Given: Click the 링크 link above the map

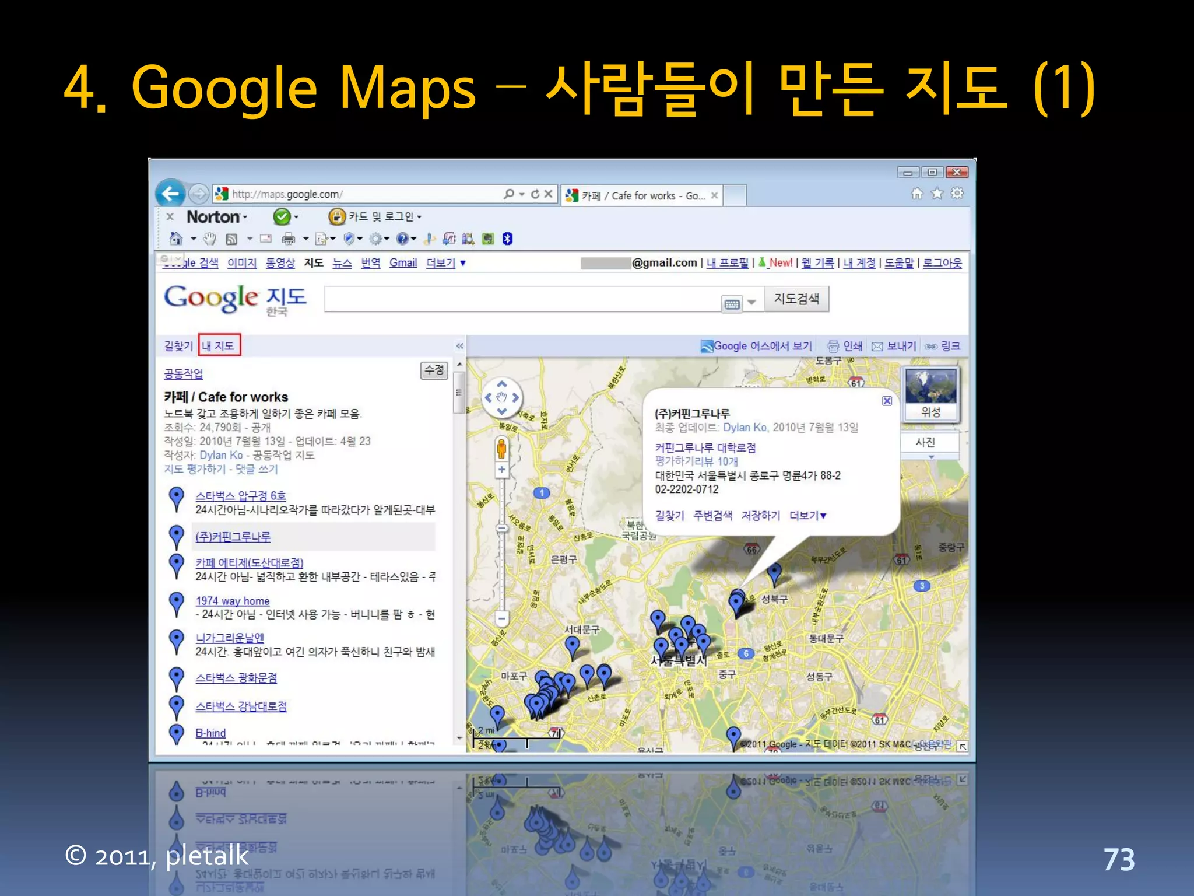Looking at the screenshot, I should click(943, 346).
